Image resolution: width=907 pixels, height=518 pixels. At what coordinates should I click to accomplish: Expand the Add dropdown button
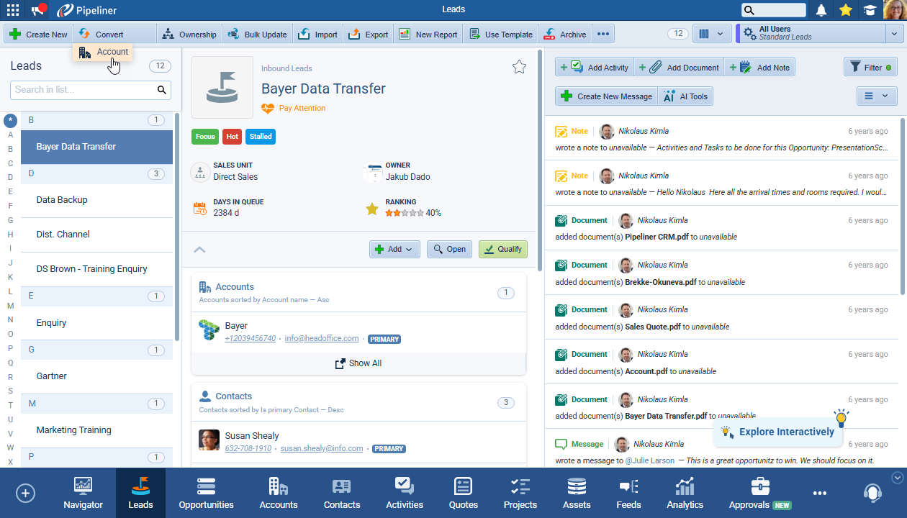pos(394,249)
